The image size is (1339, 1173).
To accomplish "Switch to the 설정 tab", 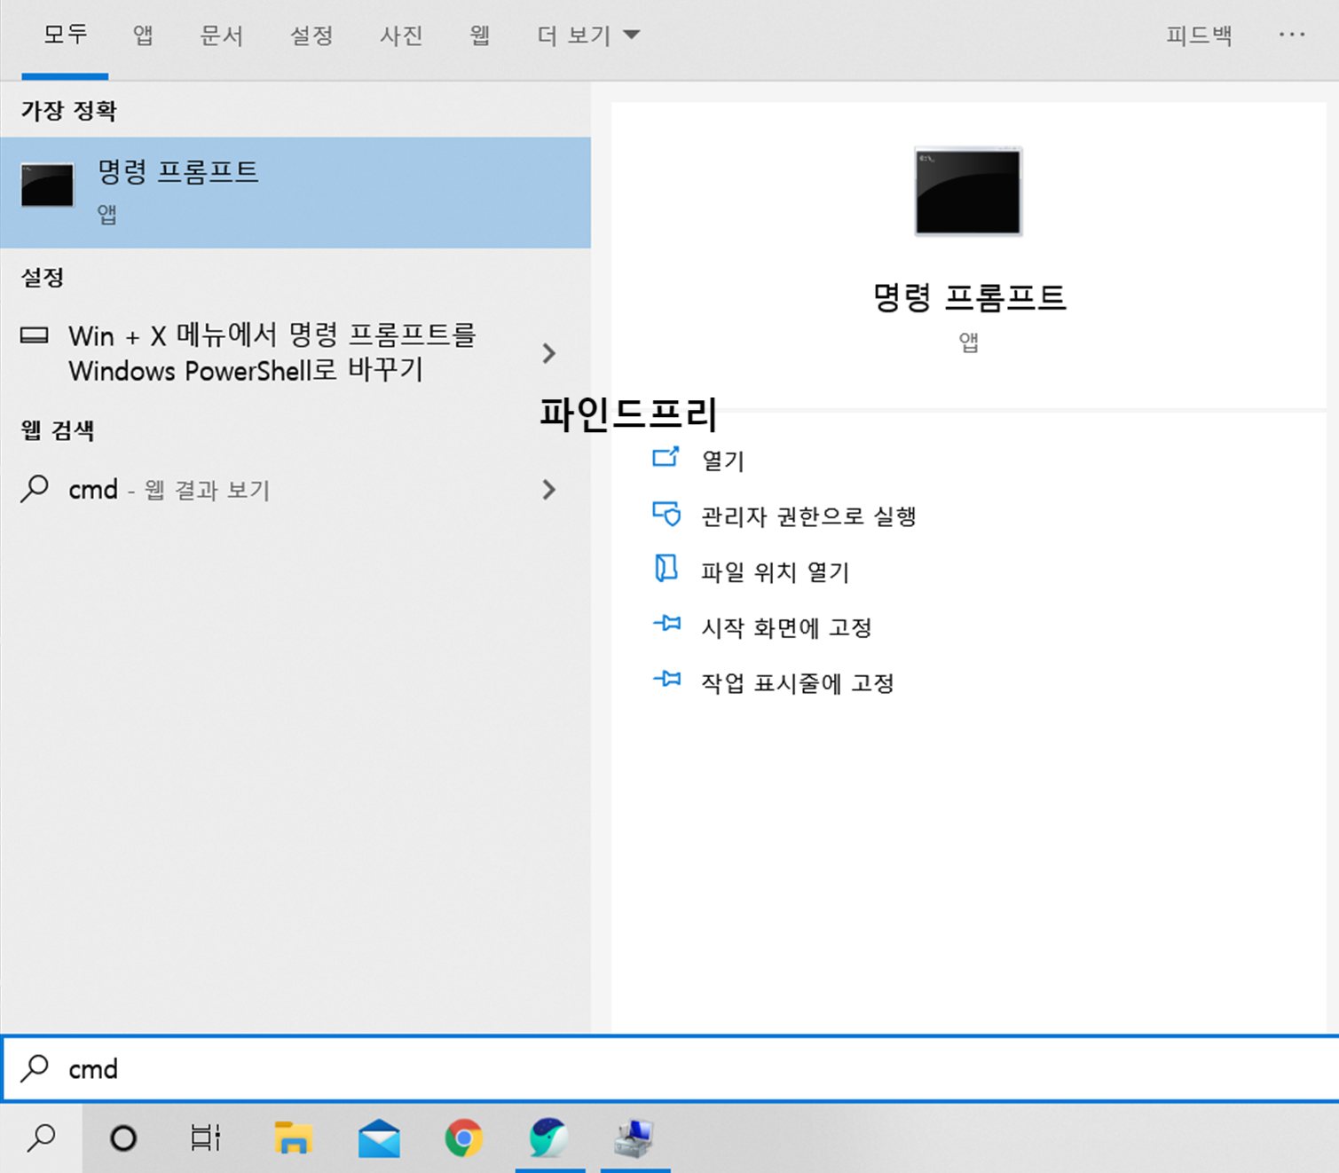I will click(x=311, y=35).
